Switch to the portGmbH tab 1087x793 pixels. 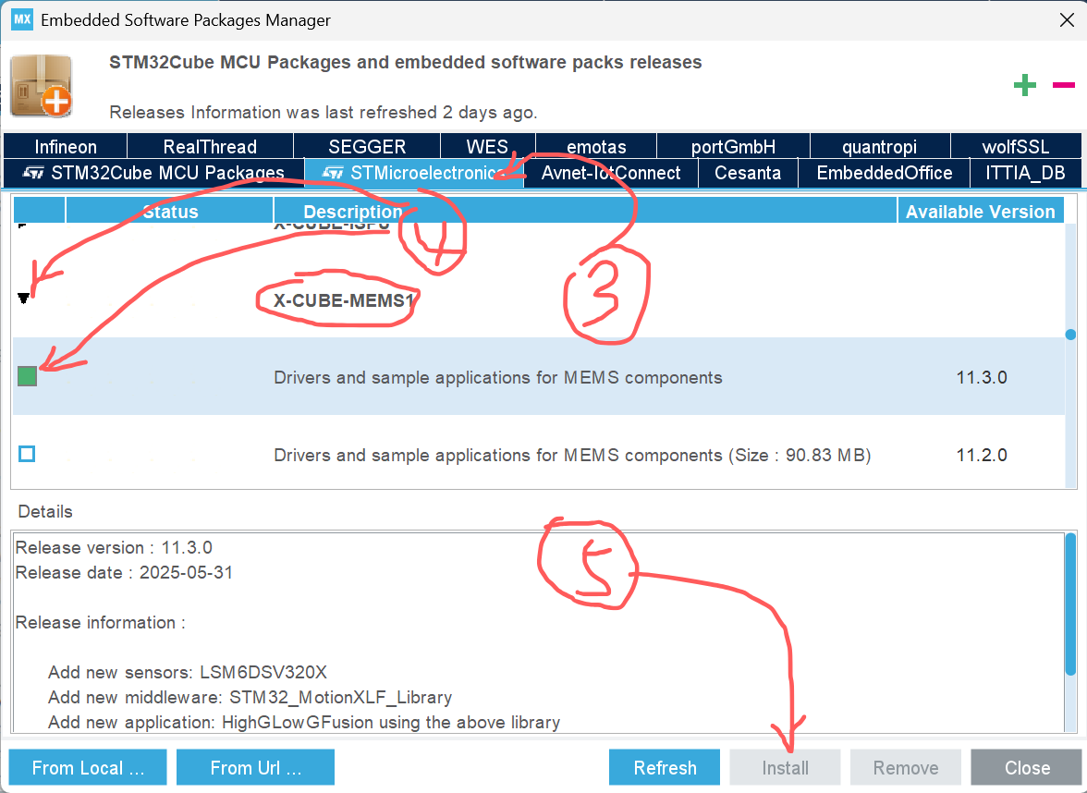click(x=733, y=146)
